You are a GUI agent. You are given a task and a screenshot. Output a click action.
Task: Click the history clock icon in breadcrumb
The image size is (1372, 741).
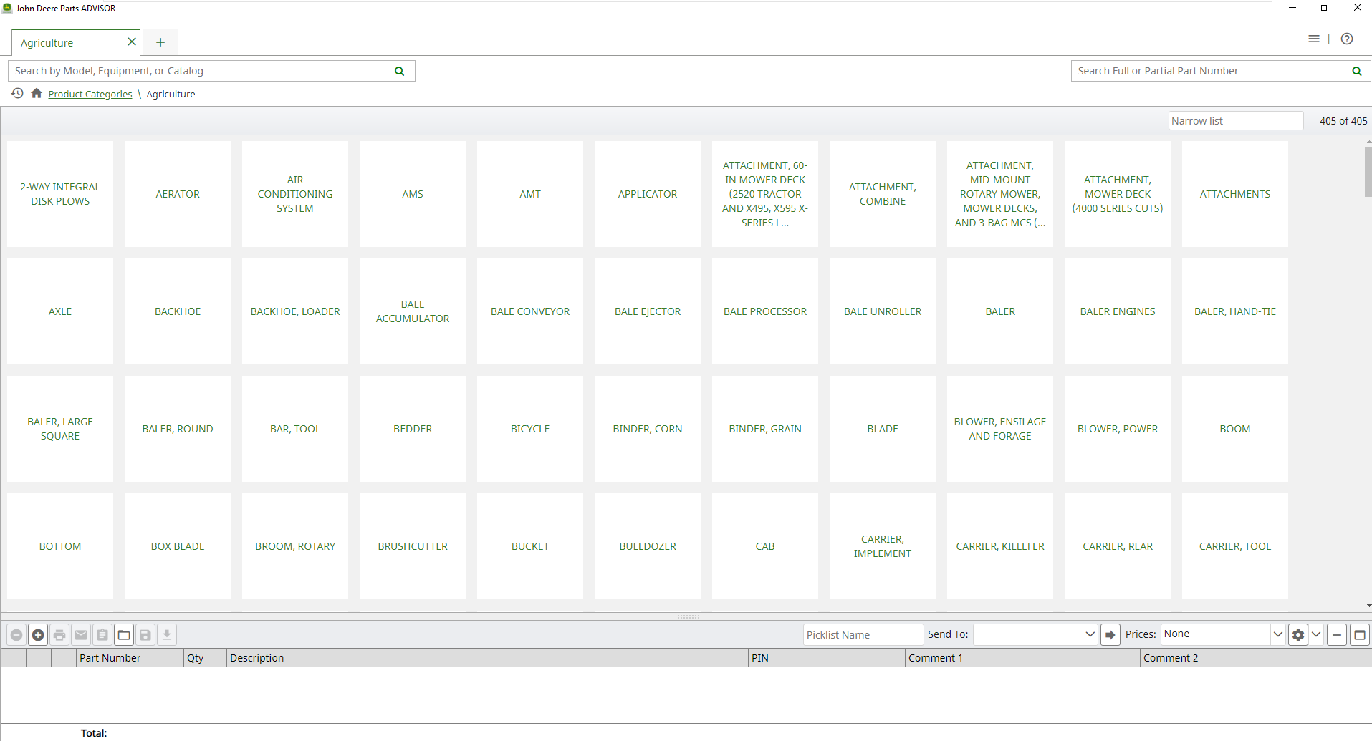[x=17, y=94]
